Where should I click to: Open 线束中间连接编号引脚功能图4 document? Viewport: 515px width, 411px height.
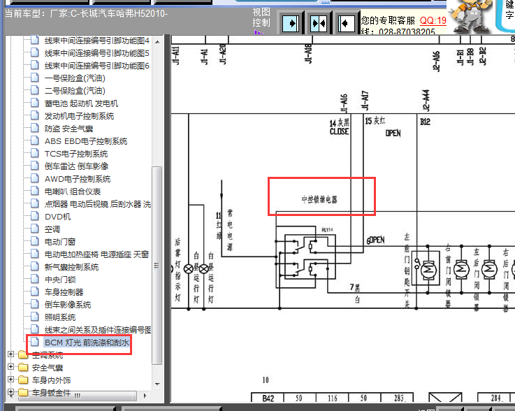(x=97, y=41)
